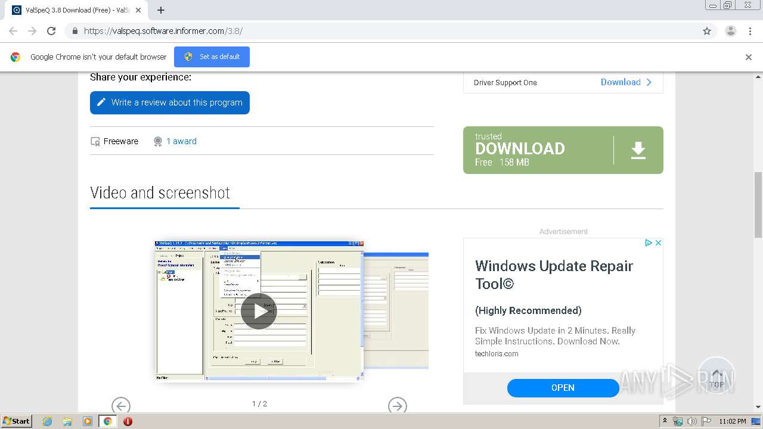
Task: Launch Internet Explorer from taskbar
Action: (x=48, y=421)
